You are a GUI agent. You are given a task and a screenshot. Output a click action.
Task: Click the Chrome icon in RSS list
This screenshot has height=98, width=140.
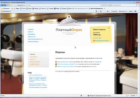pyautogui.click(x=56, y=66)
